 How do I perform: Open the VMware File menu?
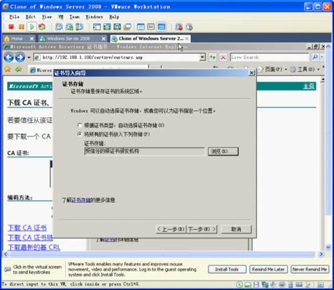[15, 16]
